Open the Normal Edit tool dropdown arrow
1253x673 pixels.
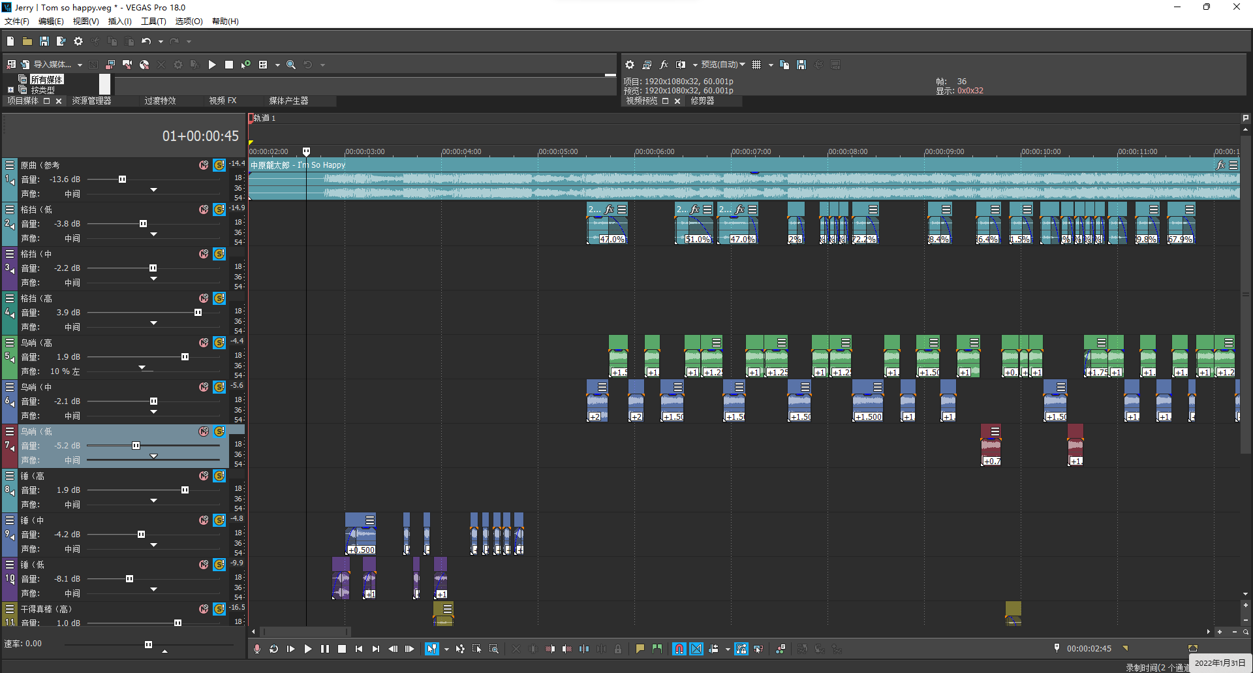[446, 649]
